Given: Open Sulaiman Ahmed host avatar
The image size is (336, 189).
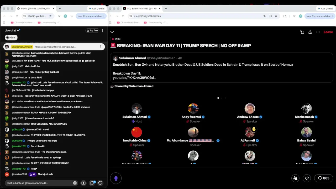Looking at the screenshot, I should [x=136, y=109].
